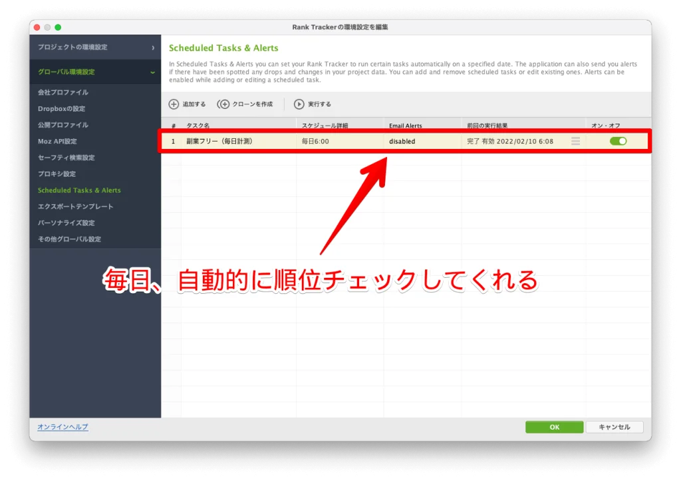
Task: Toggle off the 副業フリー scheduled task switch
Action: point(618,141)
